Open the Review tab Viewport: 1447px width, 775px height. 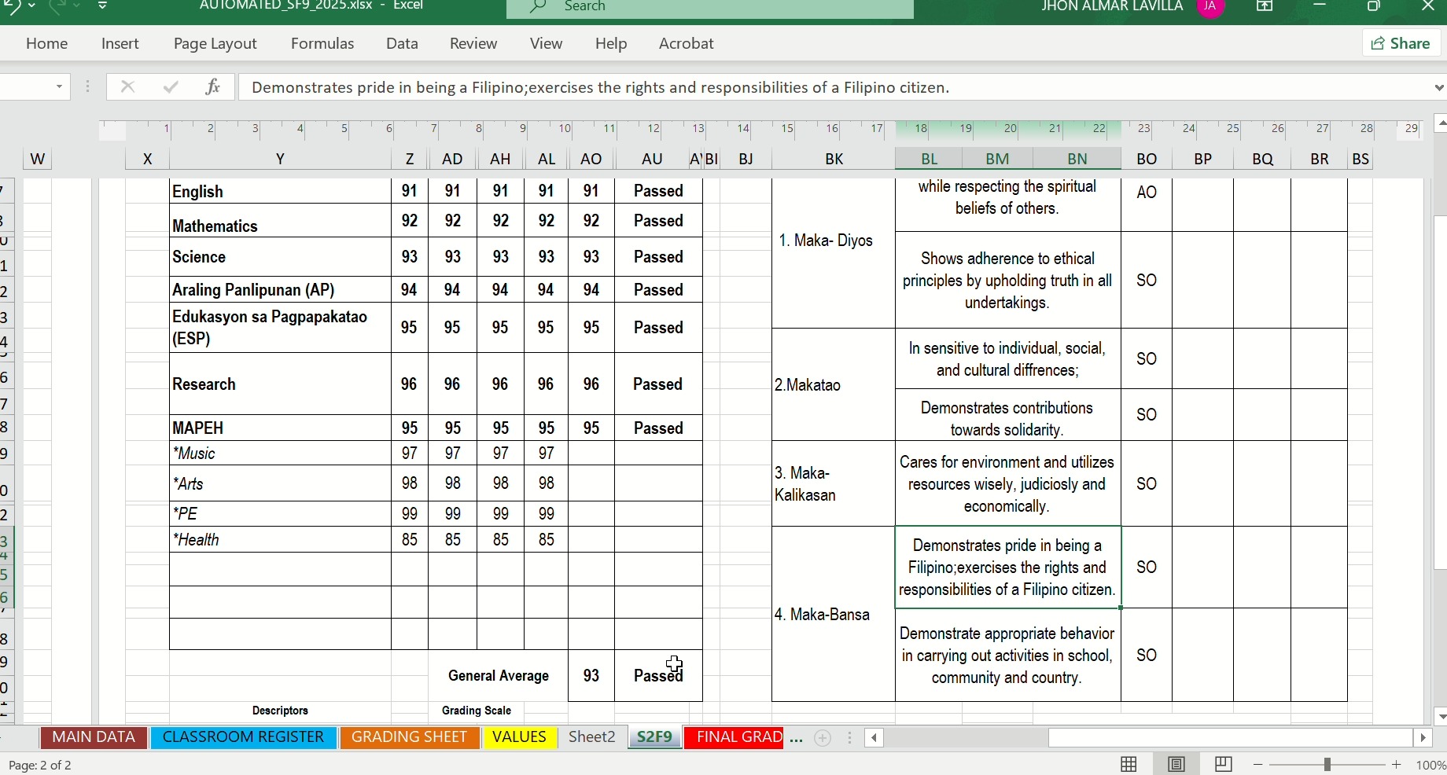[x=473, y=43]
